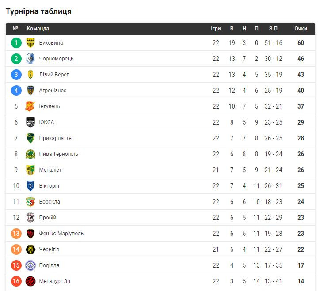Open the Інгулець club emblem
320x291 pixels.
(30, 106)
